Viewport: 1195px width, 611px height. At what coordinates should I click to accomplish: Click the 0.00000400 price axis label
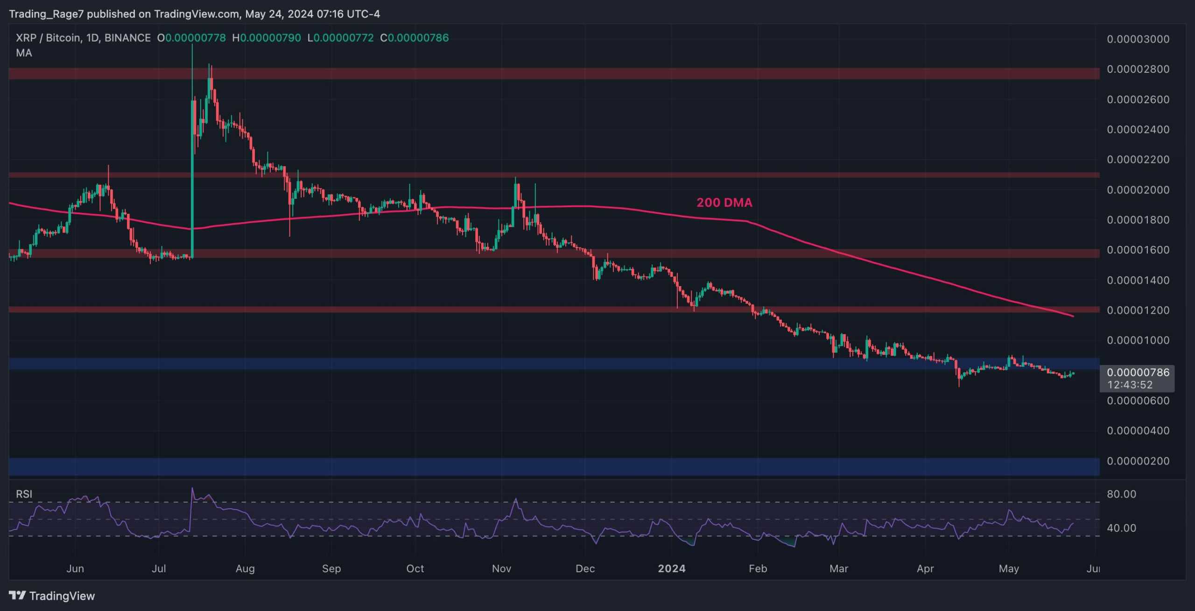[x=1138, y=430]
